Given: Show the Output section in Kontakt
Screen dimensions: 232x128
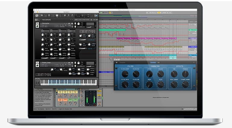Looking at the screenshot, I should coord(53,16).
